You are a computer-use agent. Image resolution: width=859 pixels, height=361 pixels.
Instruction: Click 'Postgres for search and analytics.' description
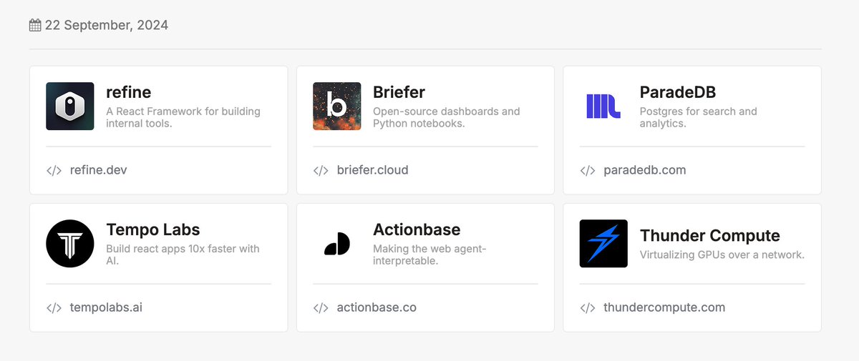699,117
